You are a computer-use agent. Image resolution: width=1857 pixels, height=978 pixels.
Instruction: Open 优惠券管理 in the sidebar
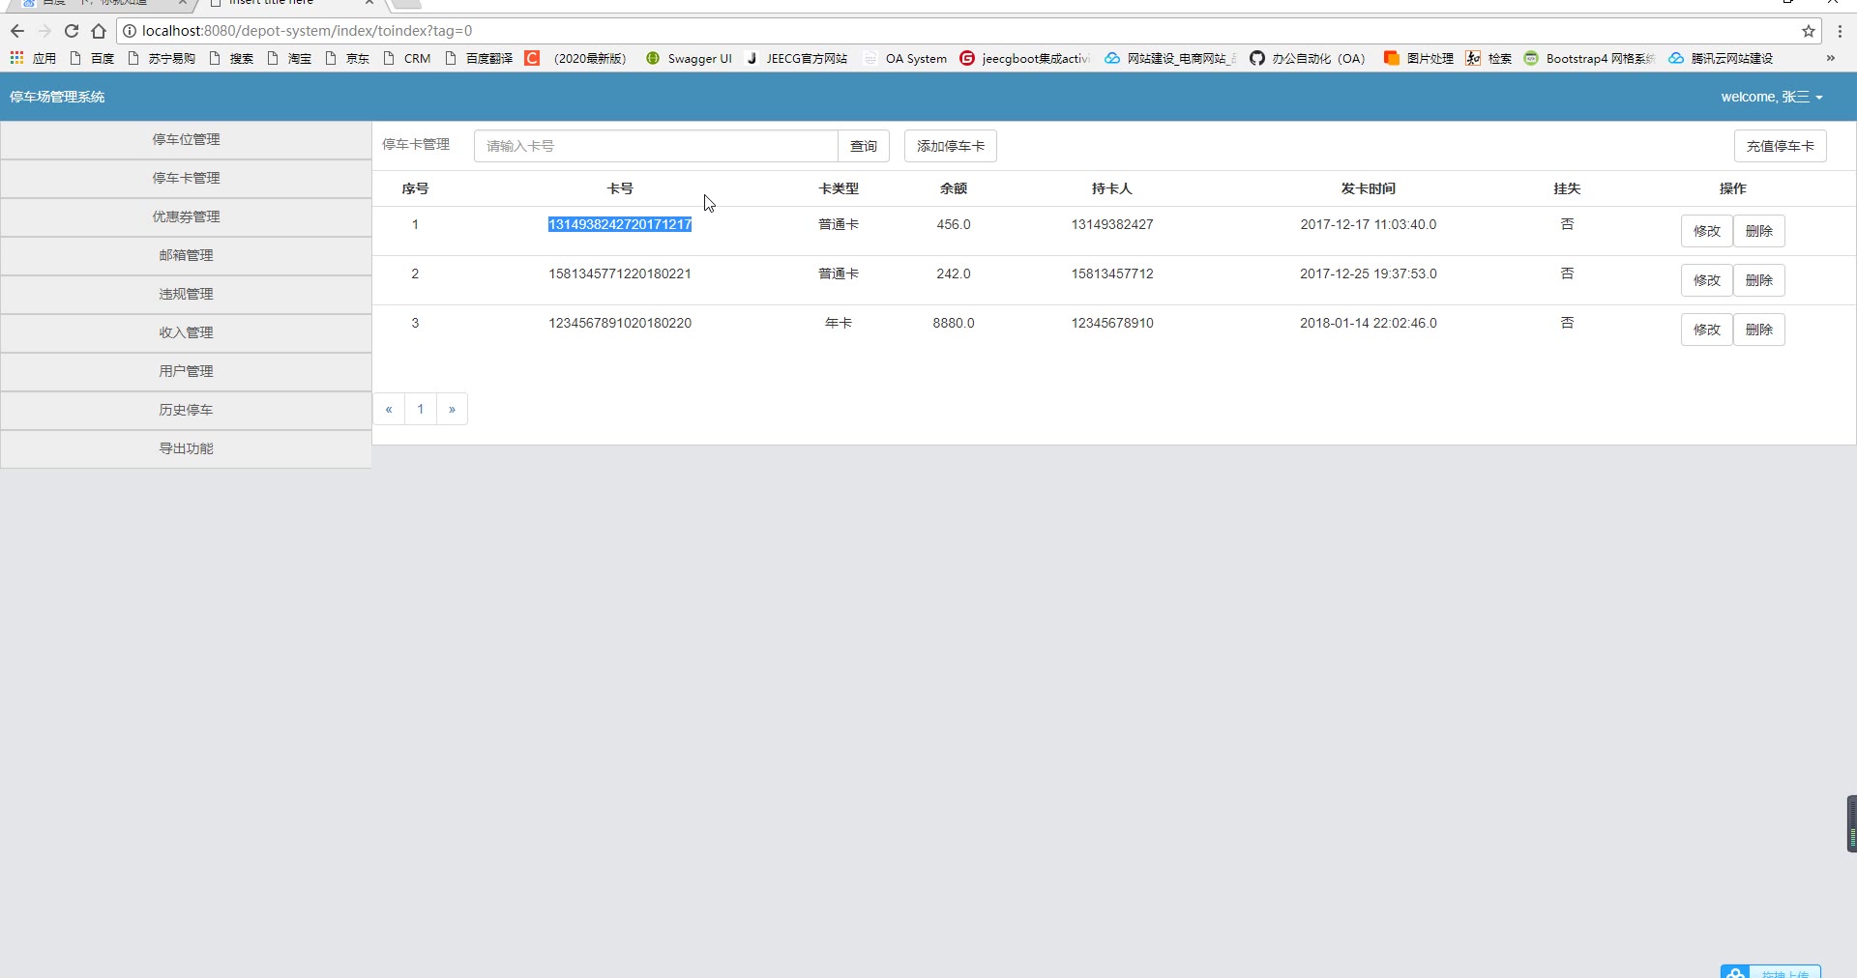pyautogui.click(x=186, y=216)
